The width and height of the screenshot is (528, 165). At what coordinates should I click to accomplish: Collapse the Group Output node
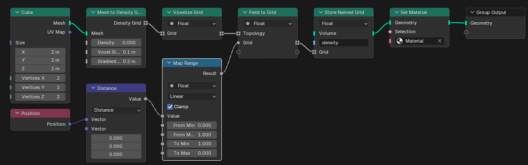tap(473, 12)
